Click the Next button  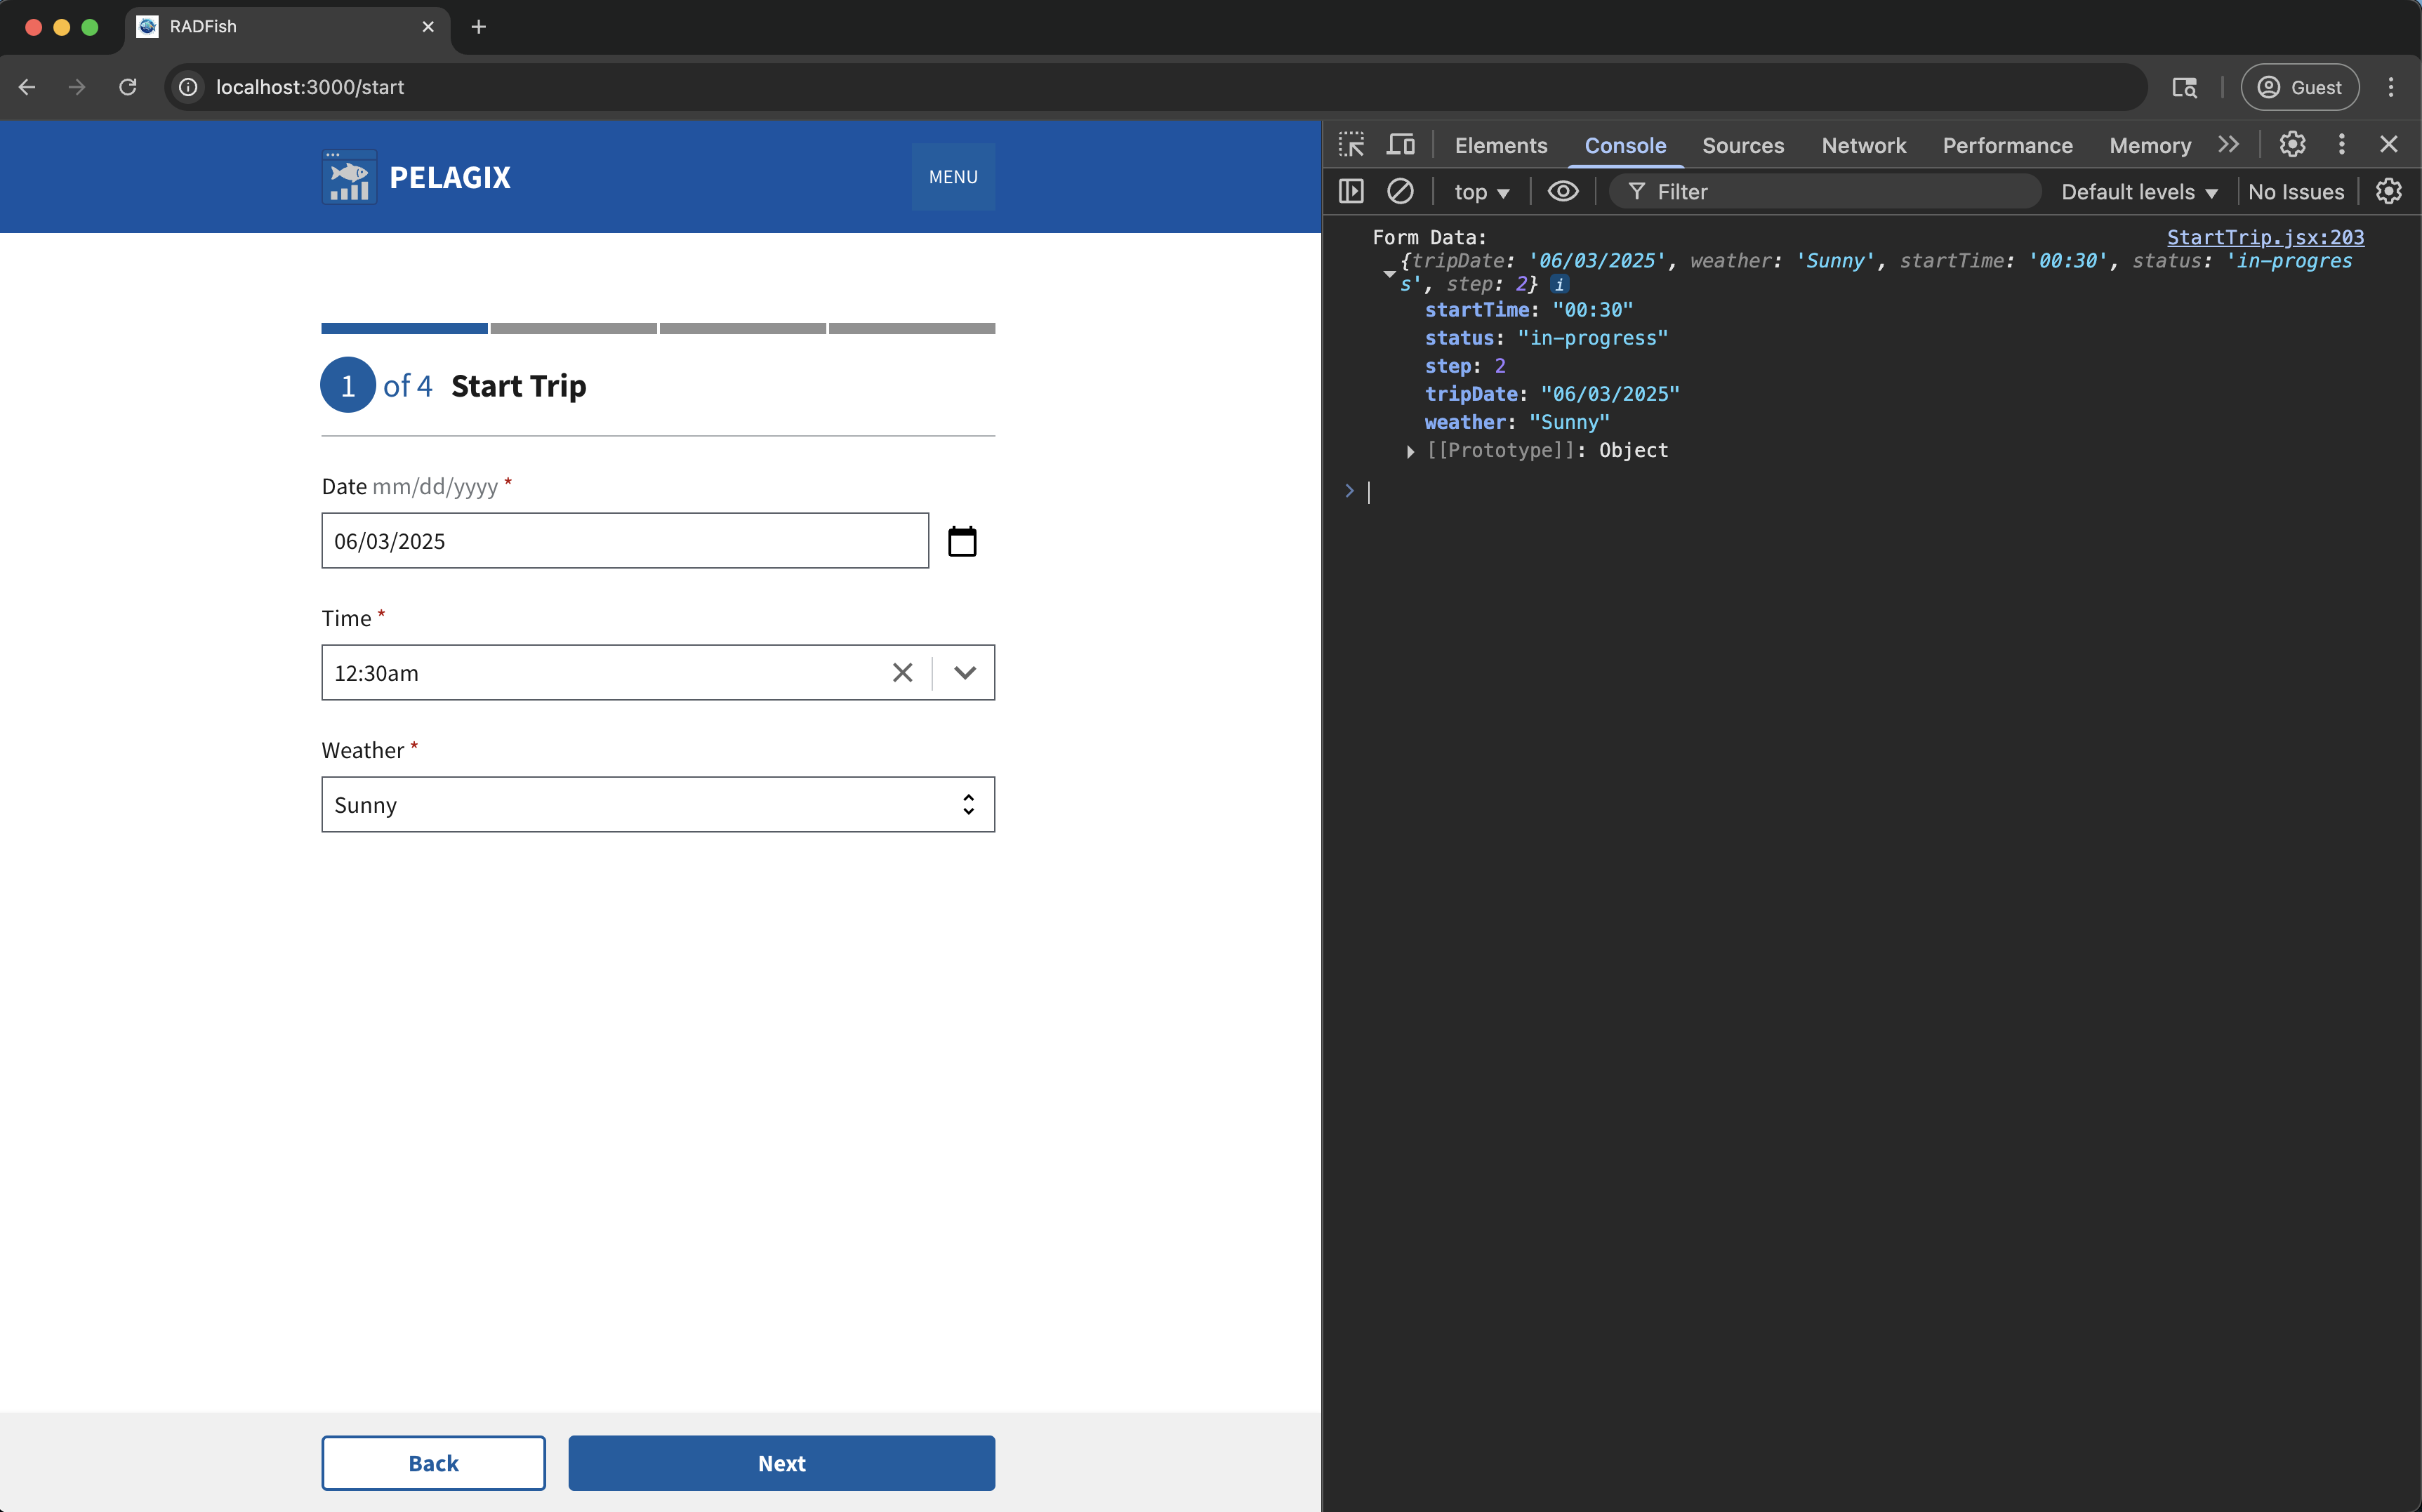coord(781,1462)
